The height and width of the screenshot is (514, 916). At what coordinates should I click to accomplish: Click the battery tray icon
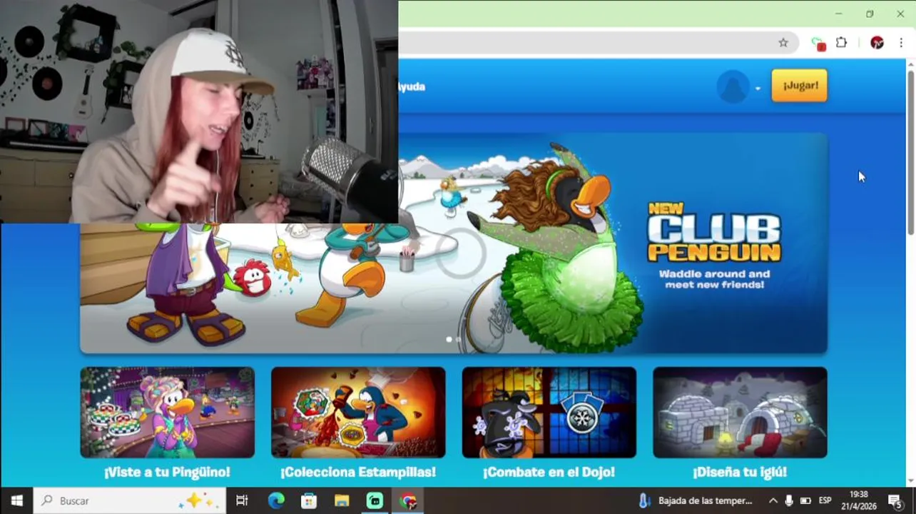coord(805,500)
